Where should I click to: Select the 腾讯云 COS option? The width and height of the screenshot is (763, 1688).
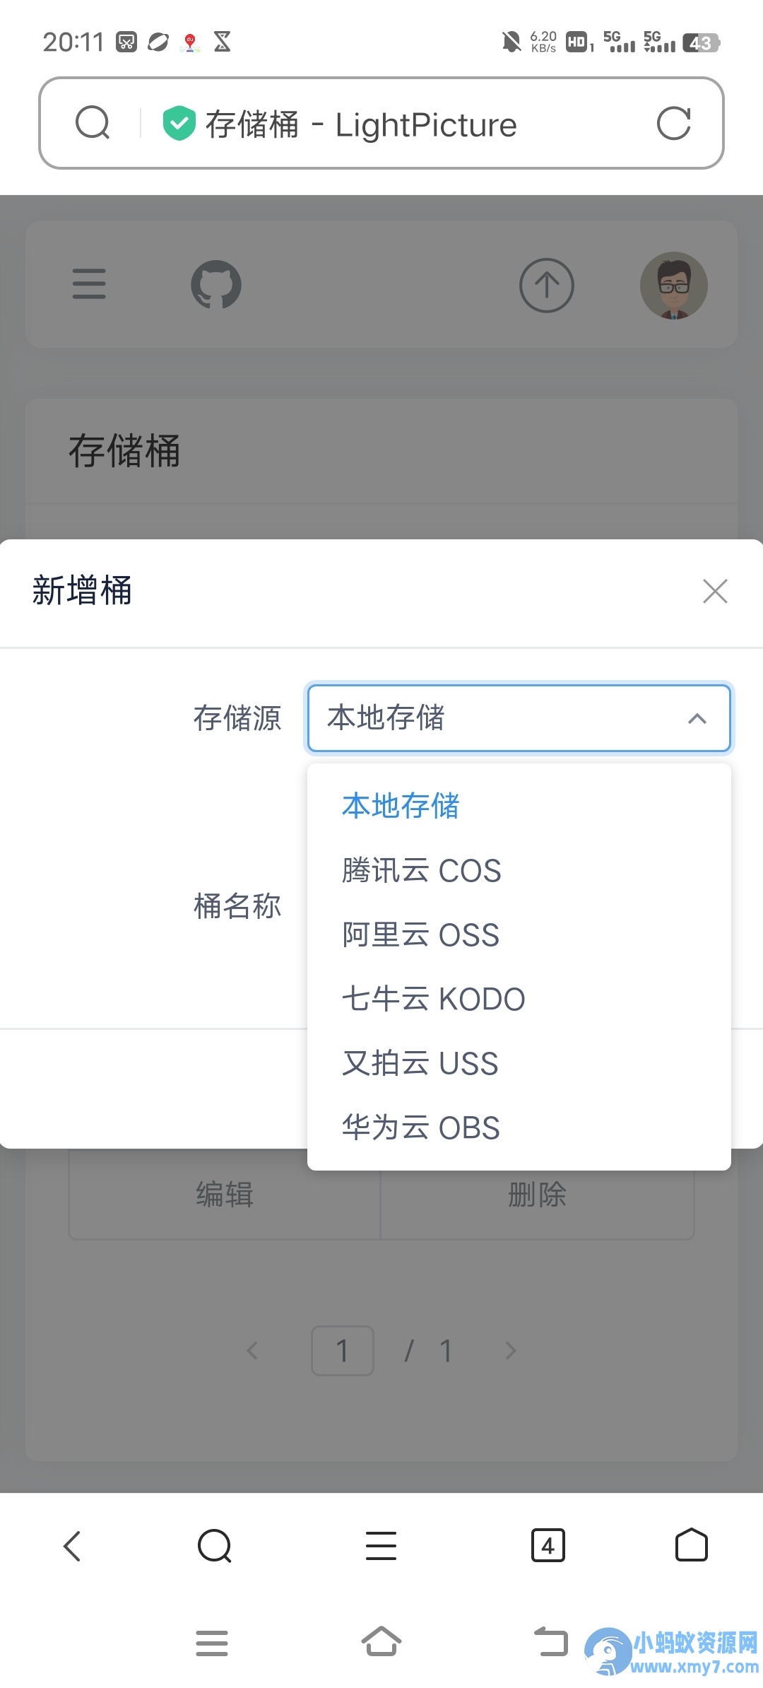519,870
